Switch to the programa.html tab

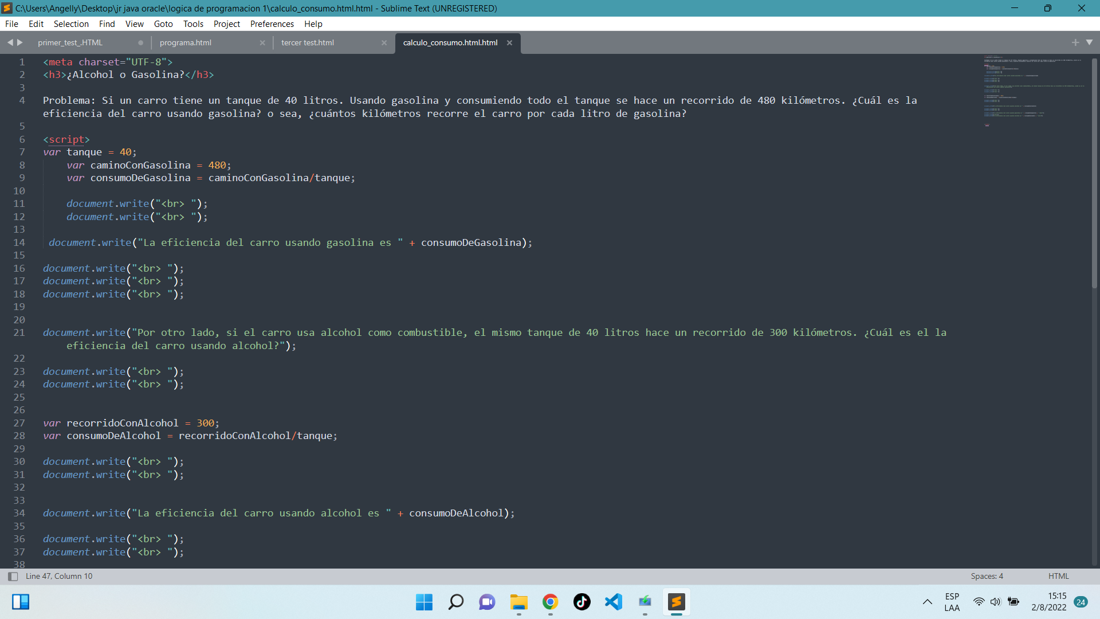point(185,43)
